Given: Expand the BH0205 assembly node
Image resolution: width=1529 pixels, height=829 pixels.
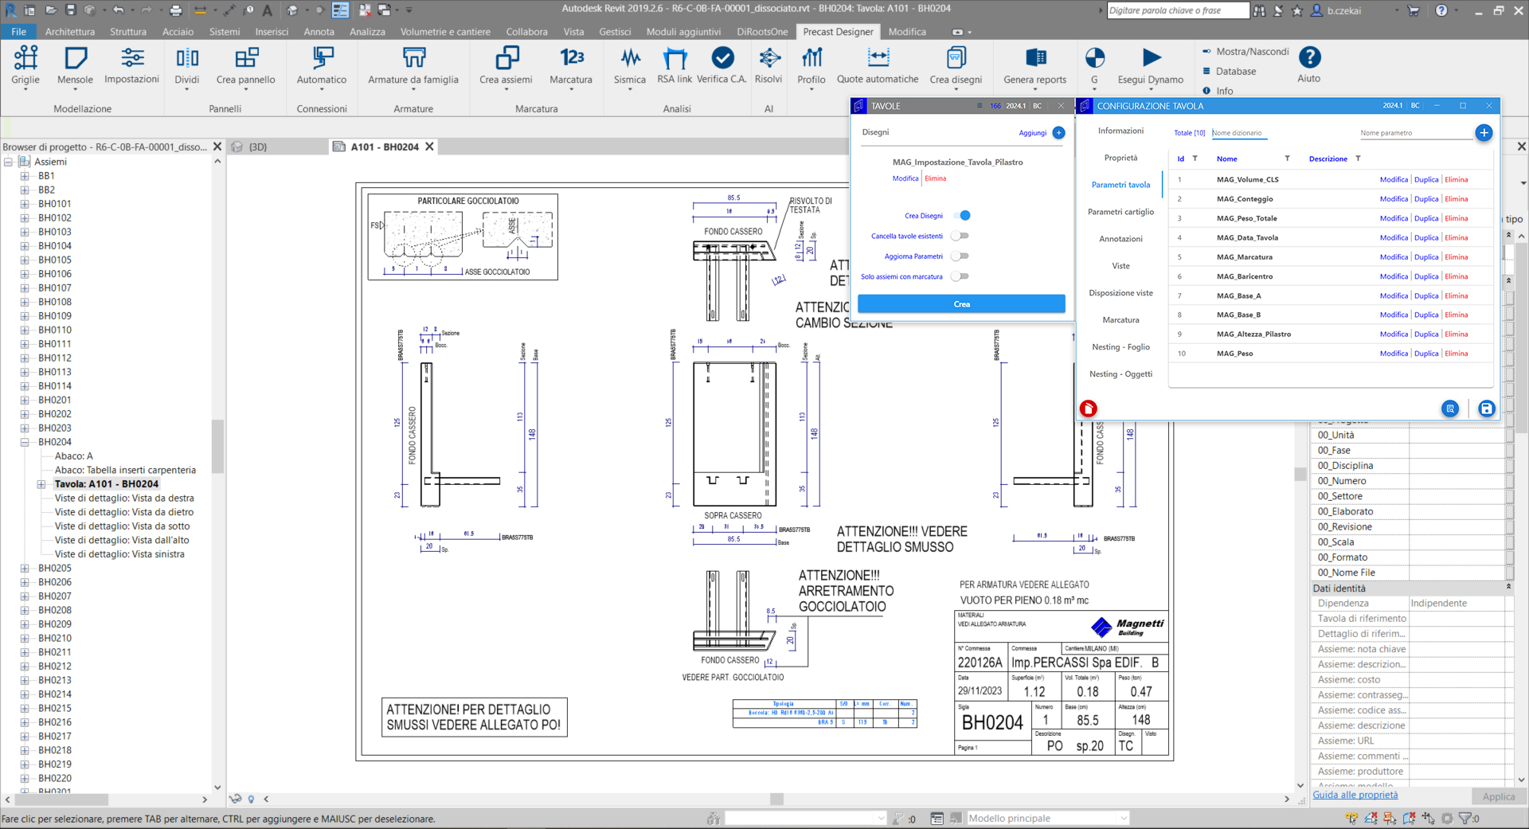Looking at the screenshot, I should click(25, 568).
